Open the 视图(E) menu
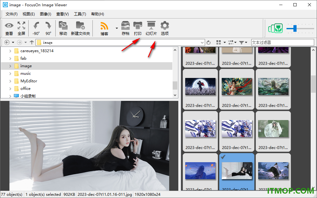317x198 pixels. [x=29, y=14]
